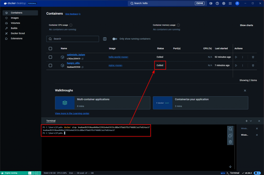Toggle Terminal from the status bar

(233, 173)
